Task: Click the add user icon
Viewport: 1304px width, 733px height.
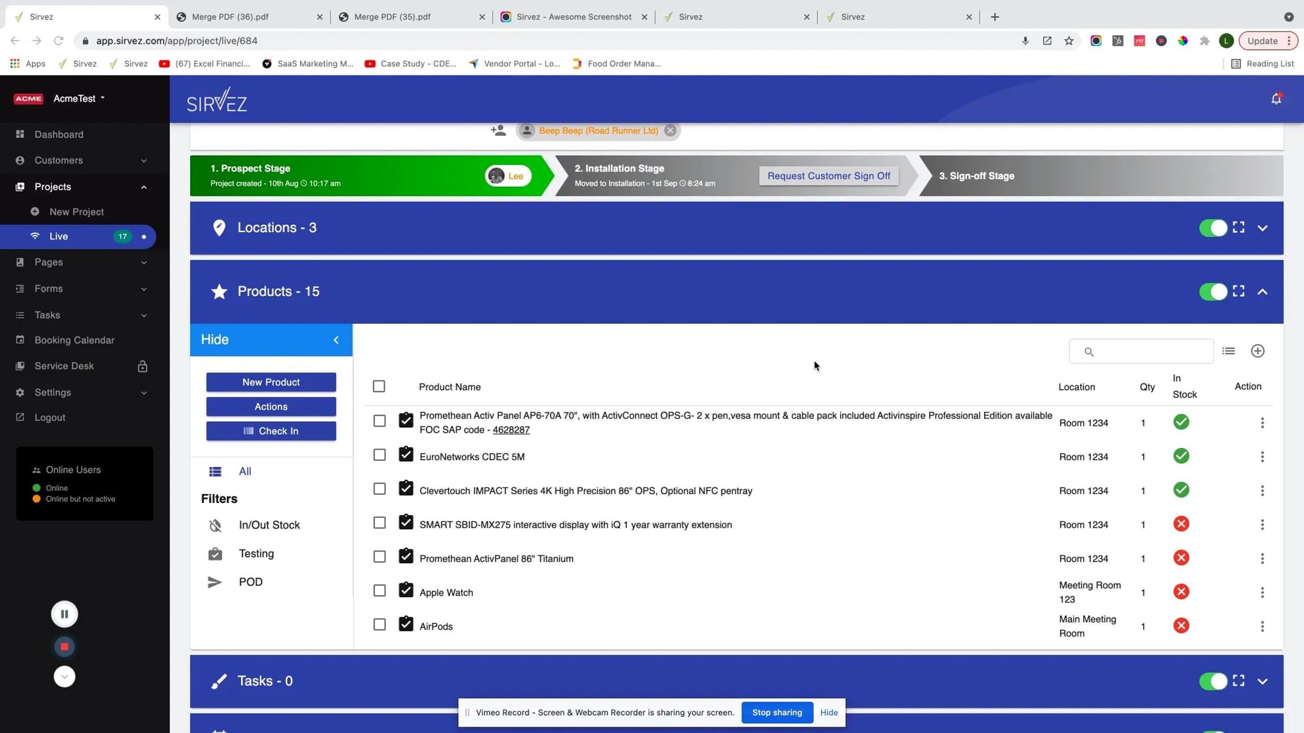Action: tap(498, 130)
